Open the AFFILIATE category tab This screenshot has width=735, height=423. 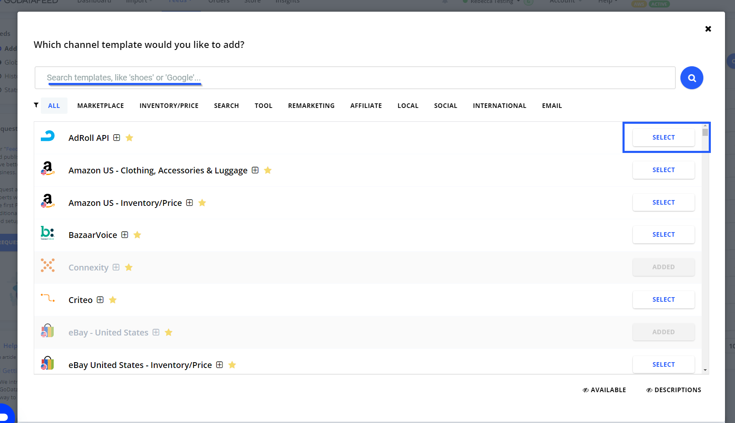tap(366, 106)
